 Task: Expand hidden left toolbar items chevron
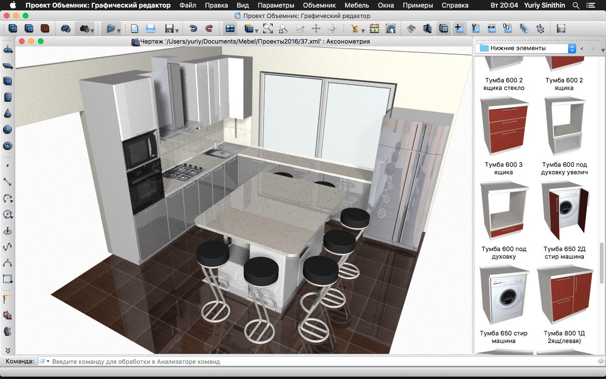[x=8, y=350]
